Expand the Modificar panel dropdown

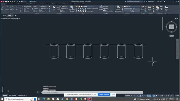click(37, 13)
